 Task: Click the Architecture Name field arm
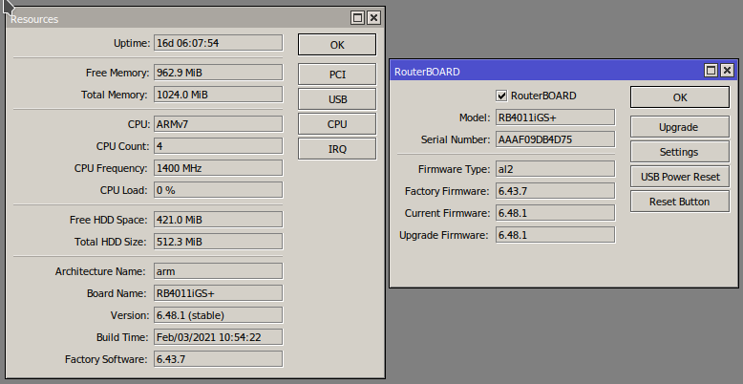point(218,271)
